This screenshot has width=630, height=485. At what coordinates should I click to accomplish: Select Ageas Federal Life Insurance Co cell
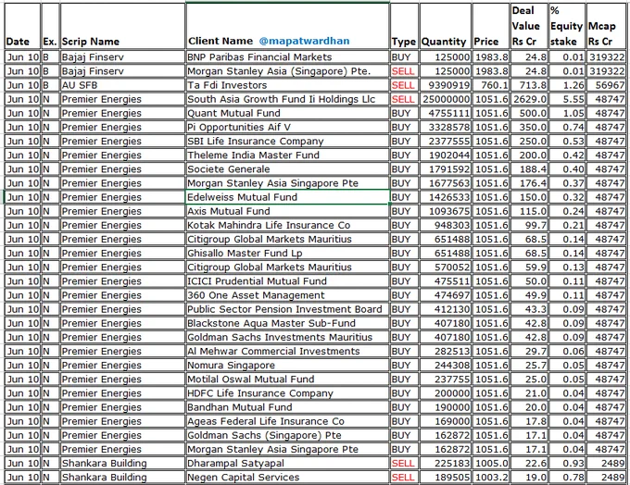coord(288,421)
